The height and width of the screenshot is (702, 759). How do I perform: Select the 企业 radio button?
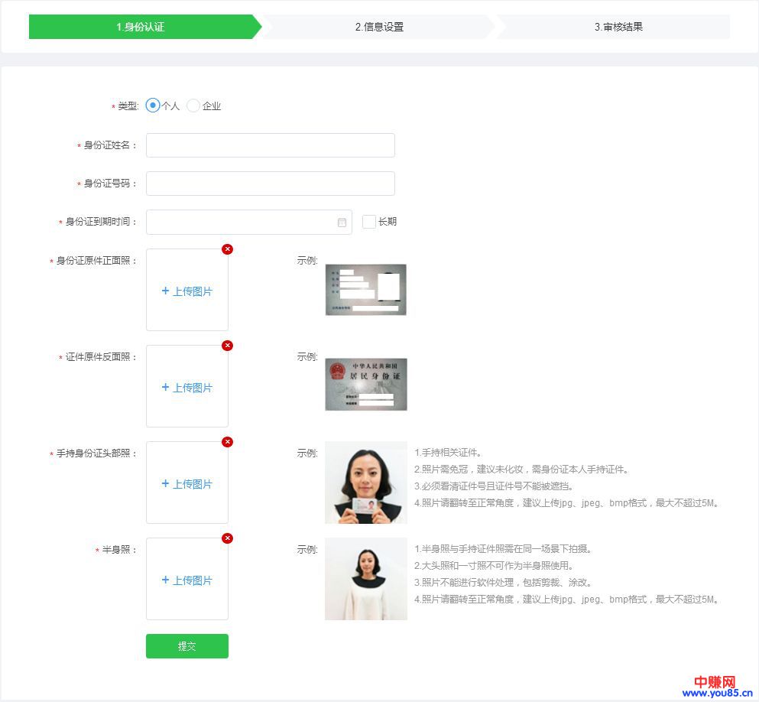[193, 106]
